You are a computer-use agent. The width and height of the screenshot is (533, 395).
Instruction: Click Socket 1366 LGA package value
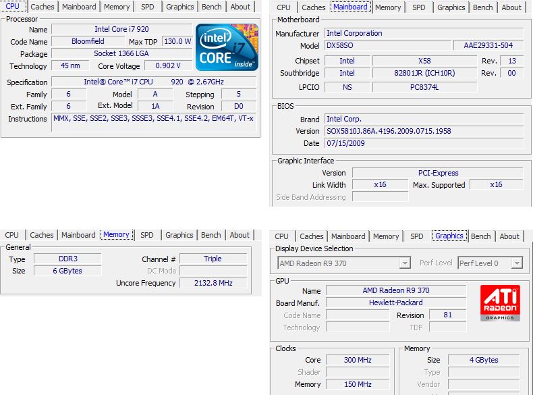[x=121, y=54]
